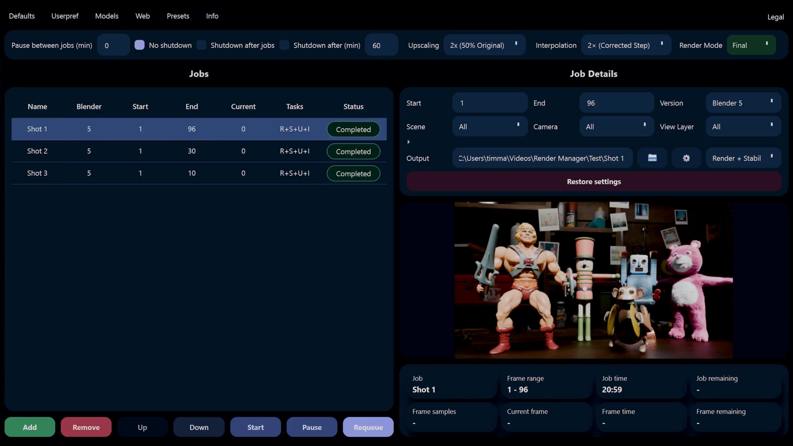Open output settings via the gear icon
Image resolution: width=793 pixels, height=446 pixels.
pos(686,158)
